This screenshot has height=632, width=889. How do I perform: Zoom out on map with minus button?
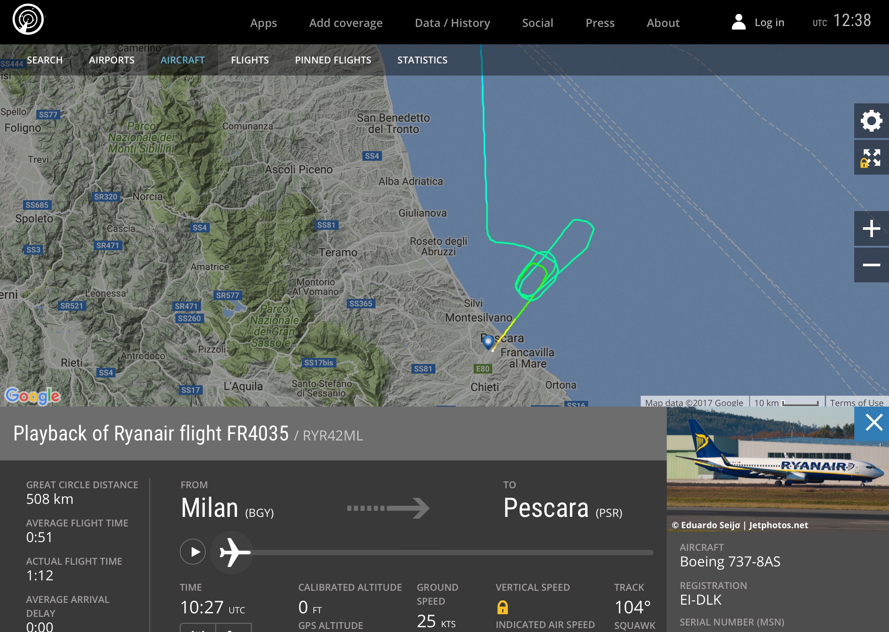(871, 265)
